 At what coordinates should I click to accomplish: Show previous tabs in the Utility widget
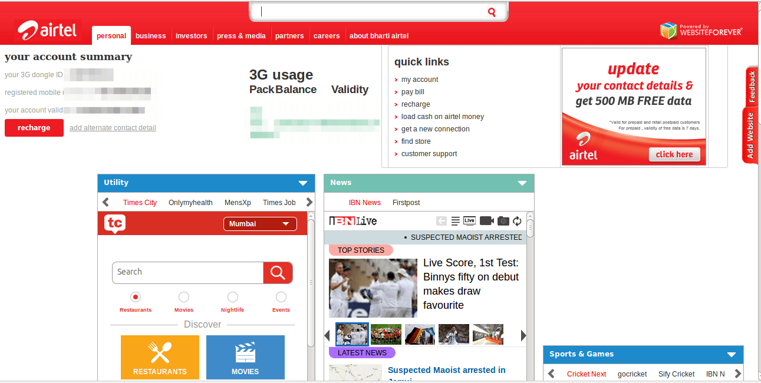(106, 202)
